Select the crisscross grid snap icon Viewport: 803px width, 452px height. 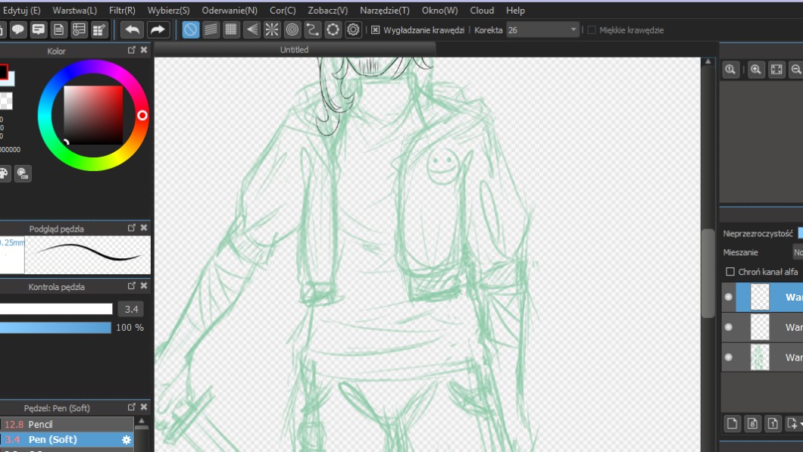click(x=232, y=30)
